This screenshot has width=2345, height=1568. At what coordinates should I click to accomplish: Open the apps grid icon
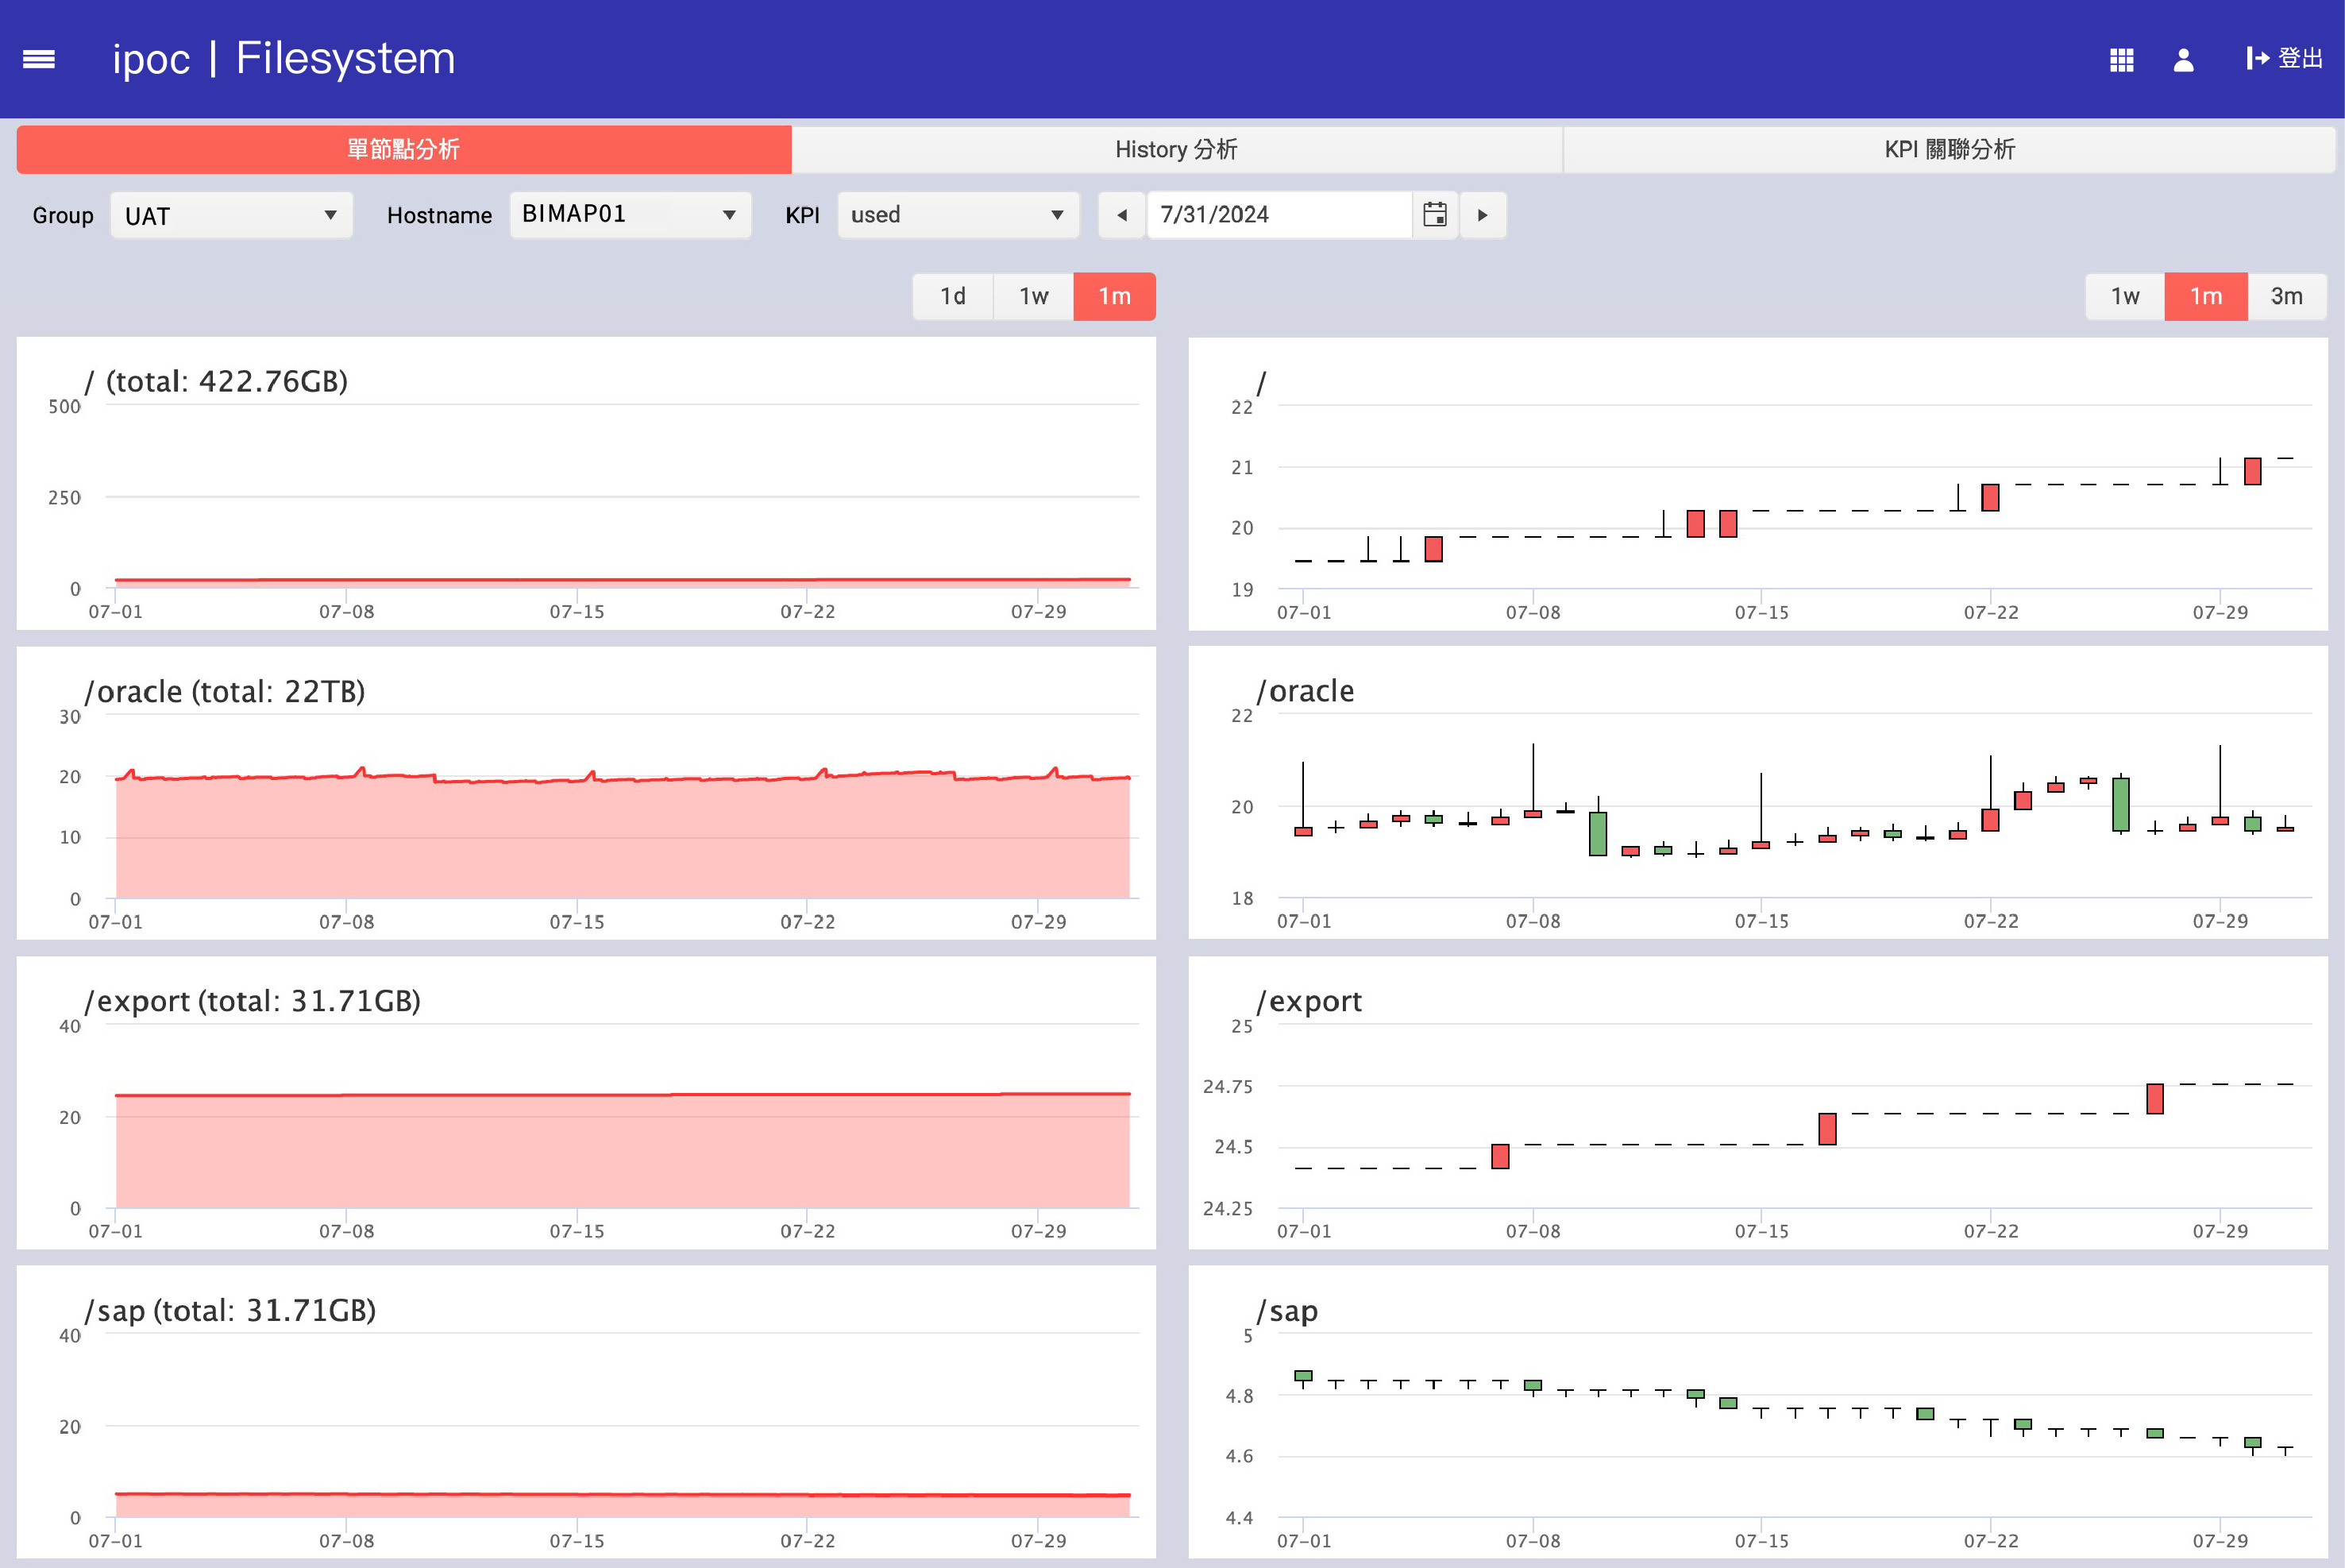tap(2121, 60)
